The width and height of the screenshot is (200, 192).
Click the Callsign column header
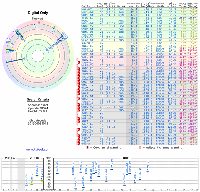tap(88, 6)
